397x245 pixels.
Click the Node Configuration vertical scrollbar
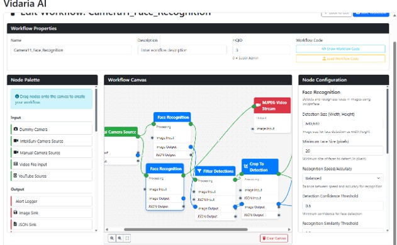coord(387,120)
